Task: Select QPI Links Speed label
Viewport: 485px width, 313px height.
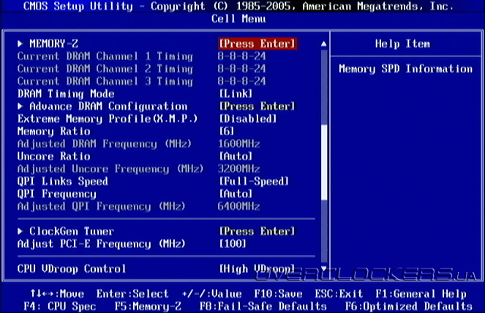Action: pyautogui.click(x=63, y=181)
